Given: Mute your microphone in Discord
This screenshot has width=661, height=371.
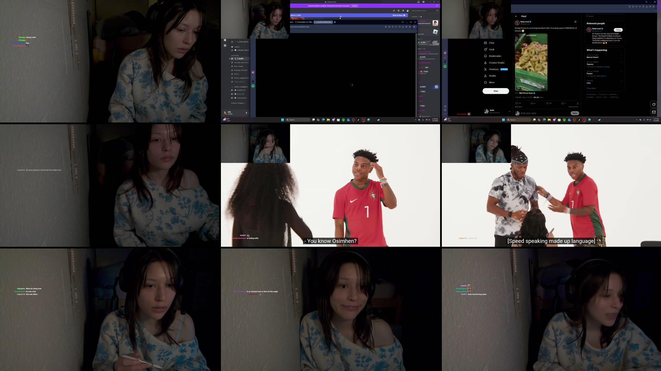Looking at the screenshot, I should point(246,113).
